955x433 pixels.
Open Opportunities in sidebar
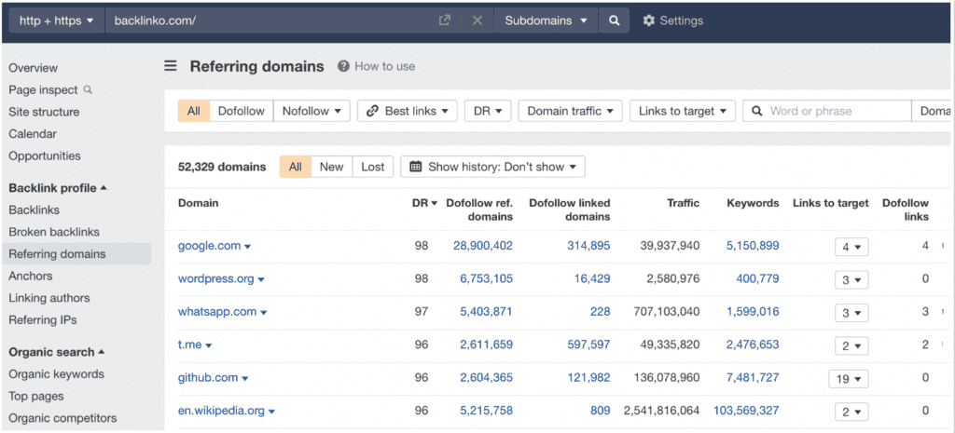click(45, 156)
